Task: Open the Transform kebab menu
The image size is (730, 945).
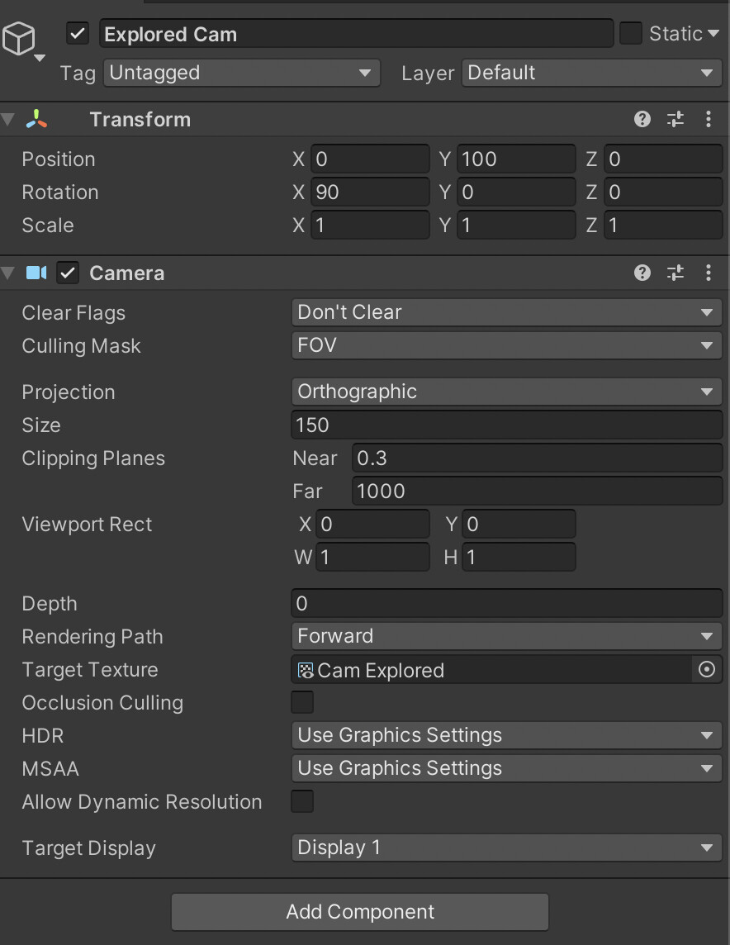Action: [709, 119]
